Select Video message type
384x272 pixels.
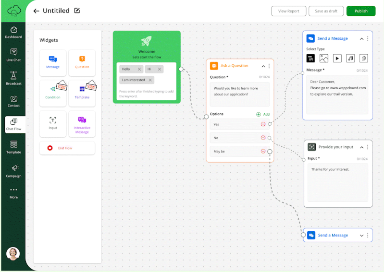pyautogui.click(x=337, y=59)
